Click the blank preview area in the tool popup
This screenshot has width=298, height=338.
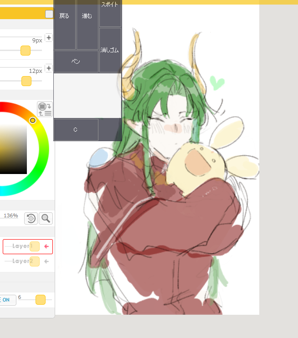point(87,96)
